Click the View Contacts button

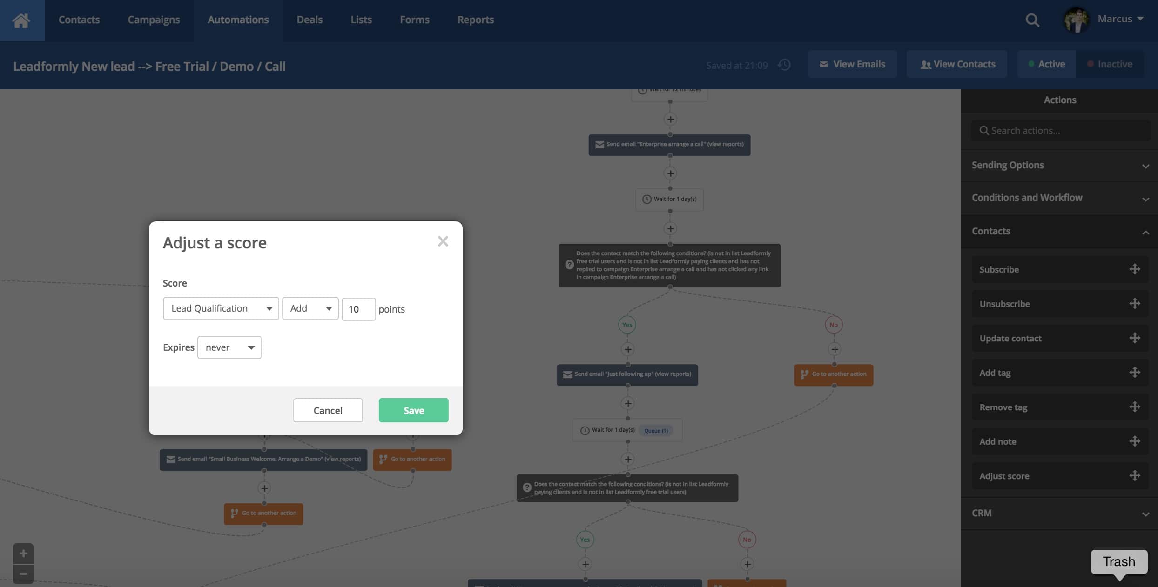[x=957, y=64]
